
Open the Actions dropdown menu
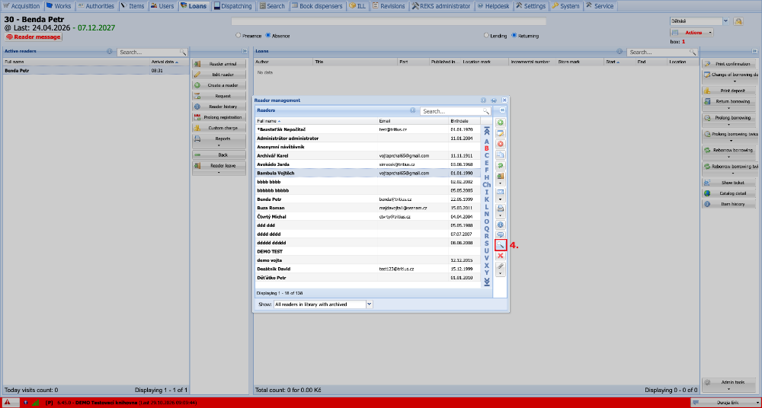pos(692,33)
